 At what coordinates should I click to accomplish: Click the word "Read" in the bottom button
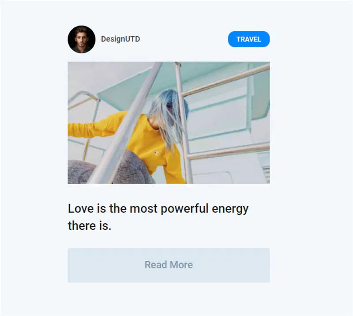pos(156,265)
